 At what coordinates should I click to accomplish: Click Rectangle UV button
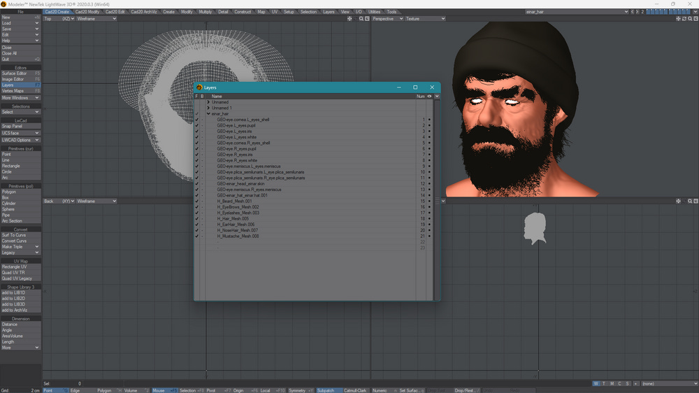coord(20,266)
